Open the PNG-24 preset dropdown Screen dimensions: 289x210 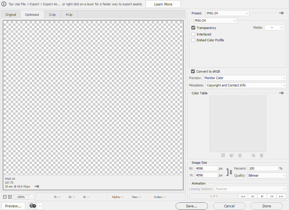click(227, 13)
